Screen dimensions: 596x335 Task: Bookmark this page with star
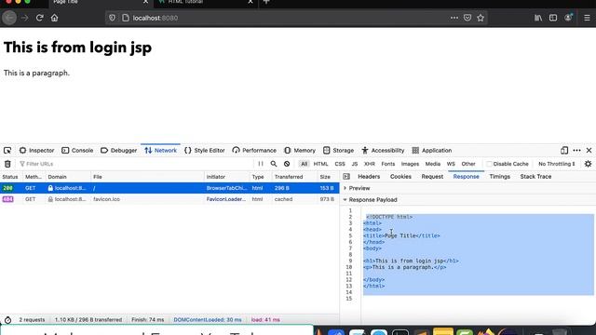click(481, 18)
